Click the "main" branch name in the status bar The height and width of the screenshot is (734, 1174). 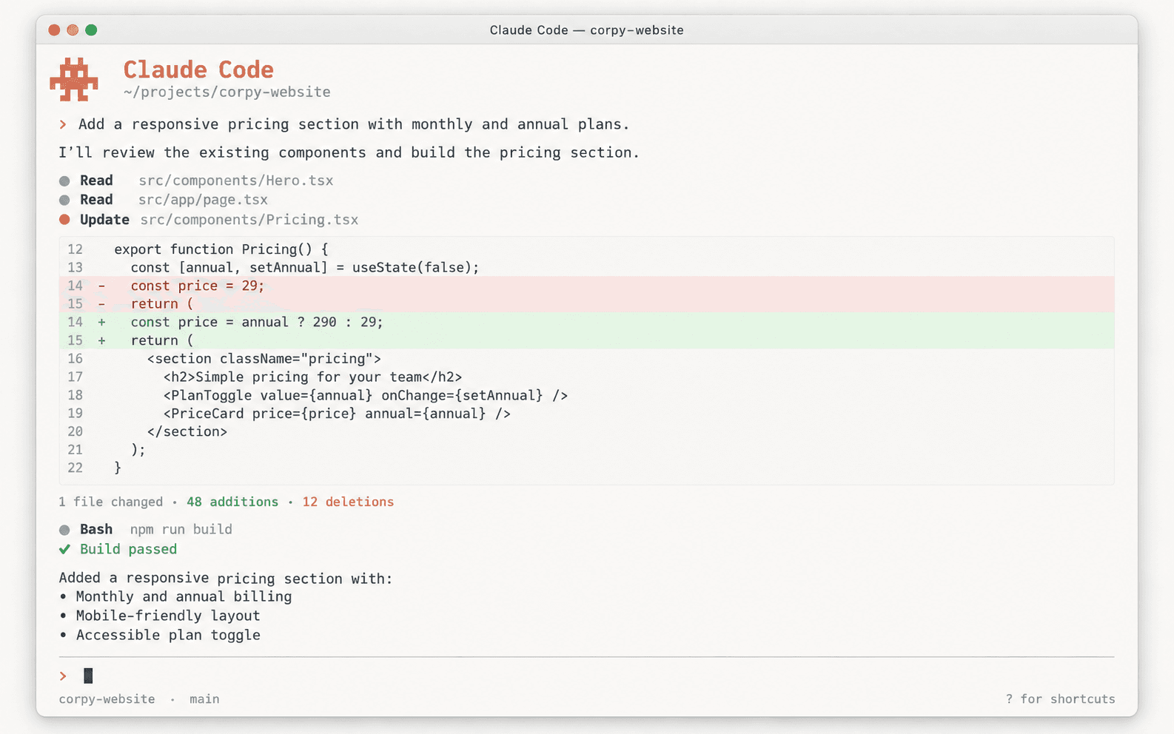(204, 699)
